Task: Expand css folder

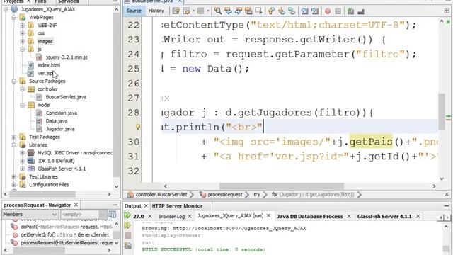Action: tap(22, 33)
